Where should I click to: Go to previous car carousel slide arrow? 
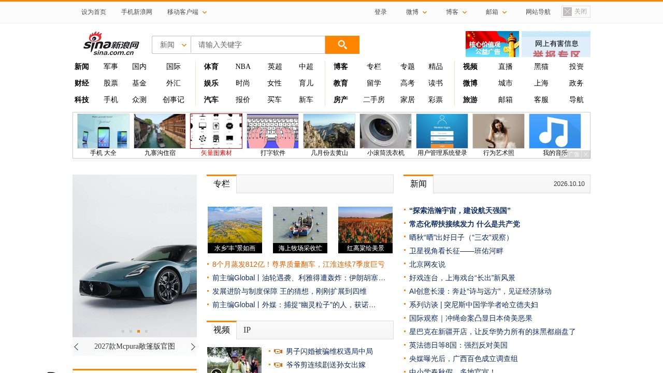pyautogui.click(x=77, y=347)
